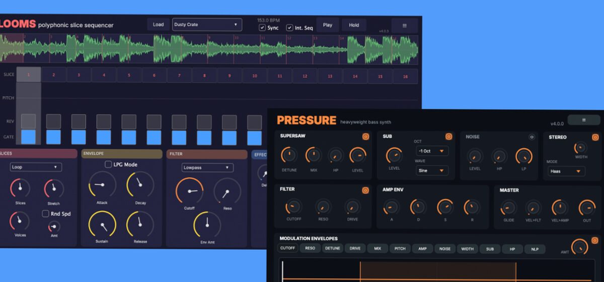The image size is (604, 282).
Task: Uncheck the Sync checkbox
Action: point(262,28)
